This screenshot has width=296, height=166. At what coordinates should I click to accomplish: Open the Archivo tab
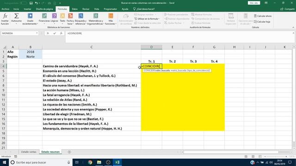(5, 9)
